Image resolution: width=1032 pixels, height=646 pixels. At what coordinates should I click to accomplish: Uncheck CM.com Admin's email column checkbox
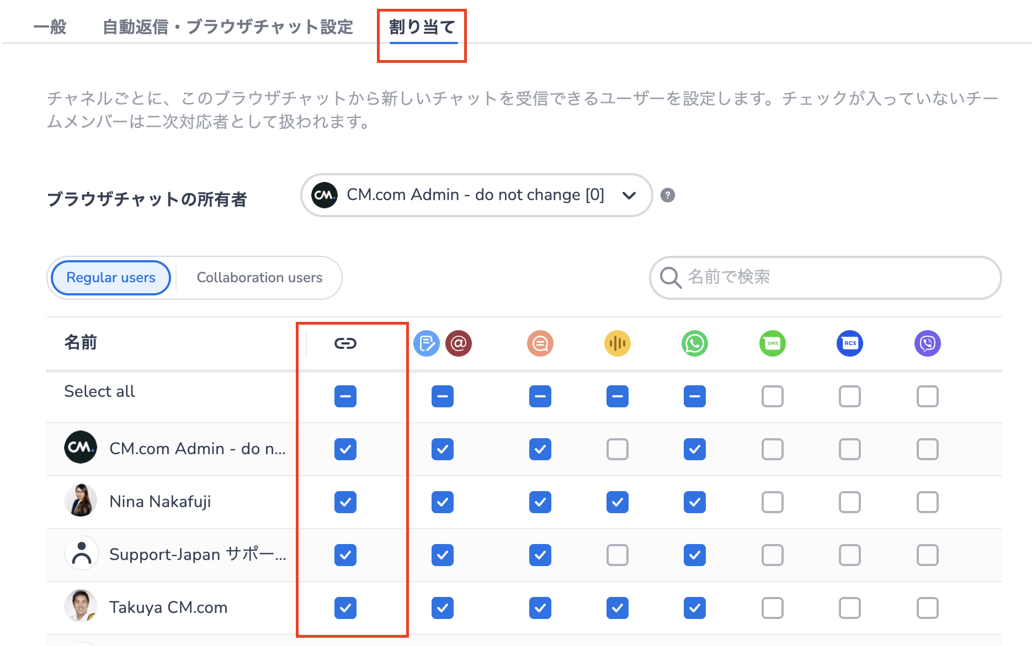tap(443, 449)
